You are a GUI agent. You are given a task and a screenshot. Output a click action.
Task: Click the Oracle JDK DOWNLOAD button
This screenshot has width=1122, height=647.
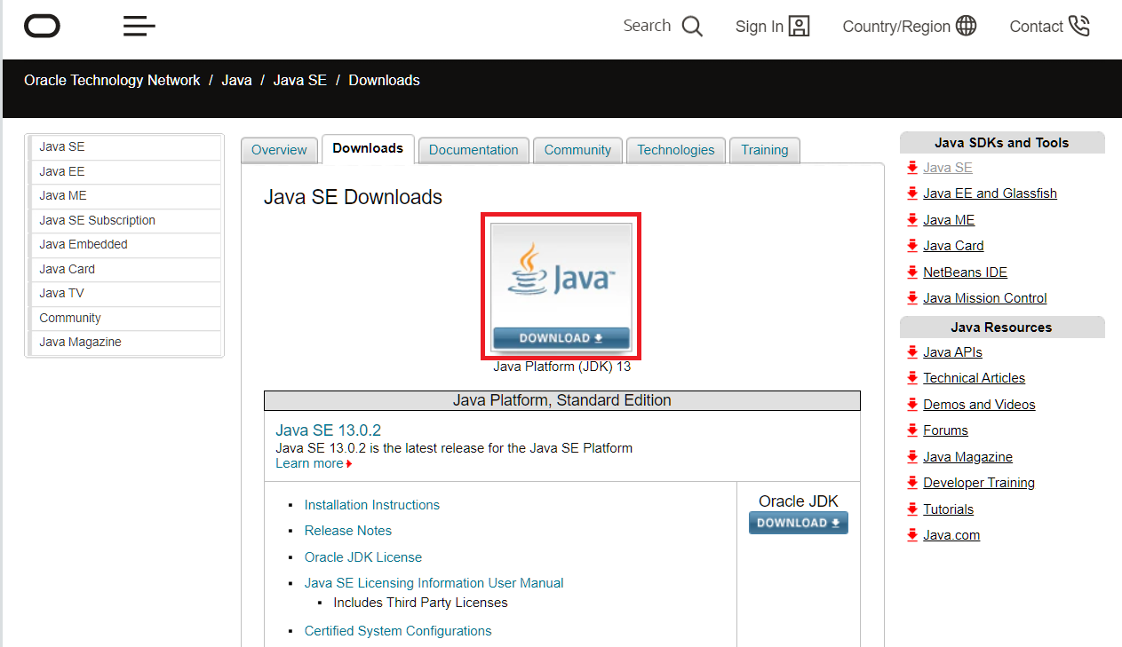point(798,523)
